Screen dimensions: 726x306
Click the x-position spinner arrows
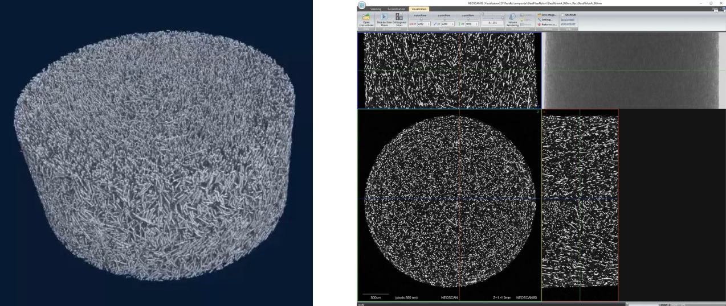tap(428, 24)
